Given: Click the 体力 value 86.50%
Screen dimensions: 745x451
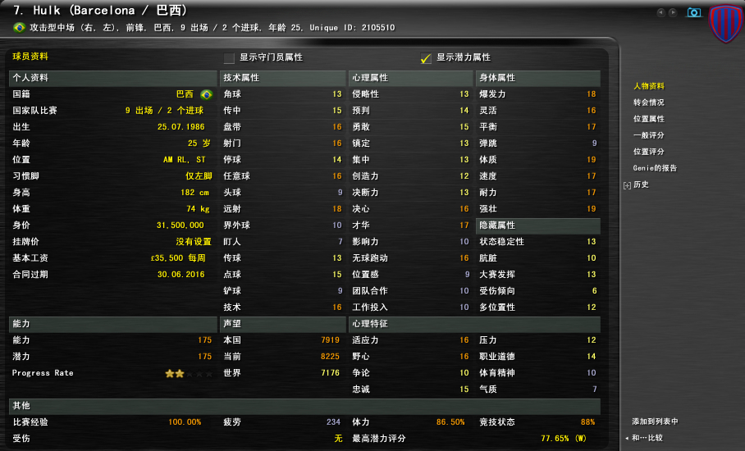Looking at the screenshot, I should [x=450, y=422].
